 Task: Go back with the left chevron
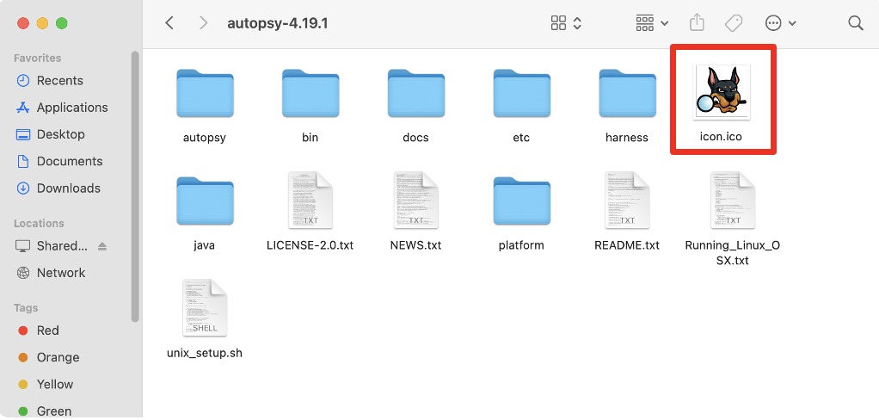(169, 23)
